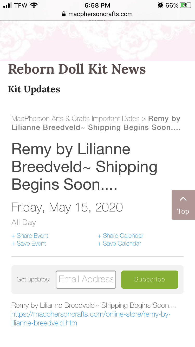Tap the Friday, May 15, 2020 date text

pos(67,207)
